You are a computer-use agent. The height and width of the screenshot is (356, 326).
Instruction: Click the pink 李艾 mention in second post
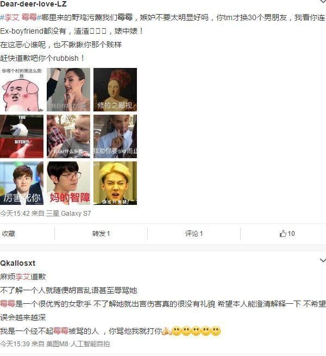coord(23,277)
